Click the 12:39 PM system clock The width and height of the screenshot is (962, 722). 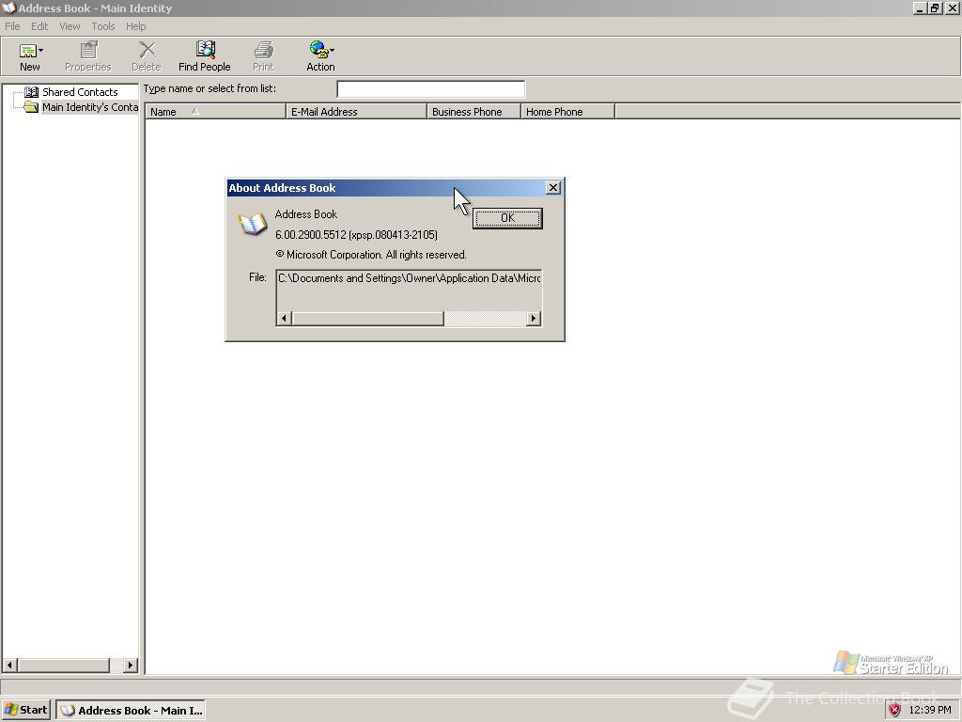pos(930,711)
